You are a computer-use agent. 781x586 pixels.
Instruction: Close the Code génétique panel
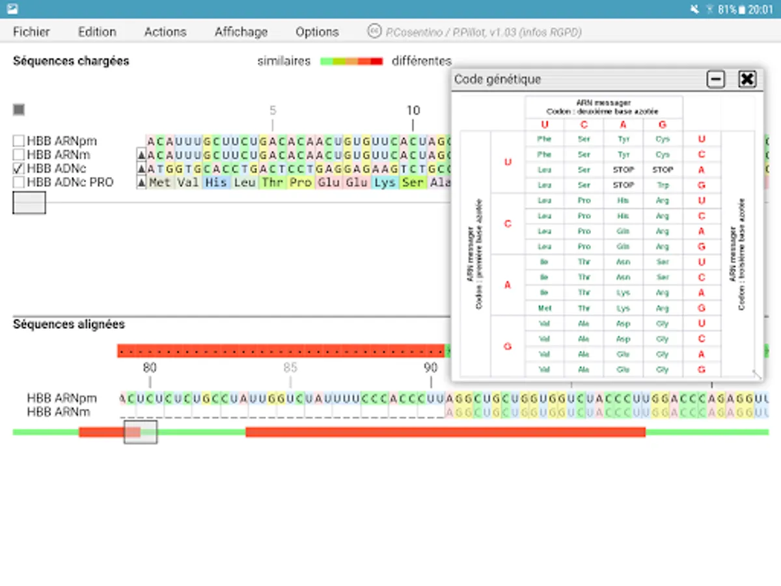(747, 79)
